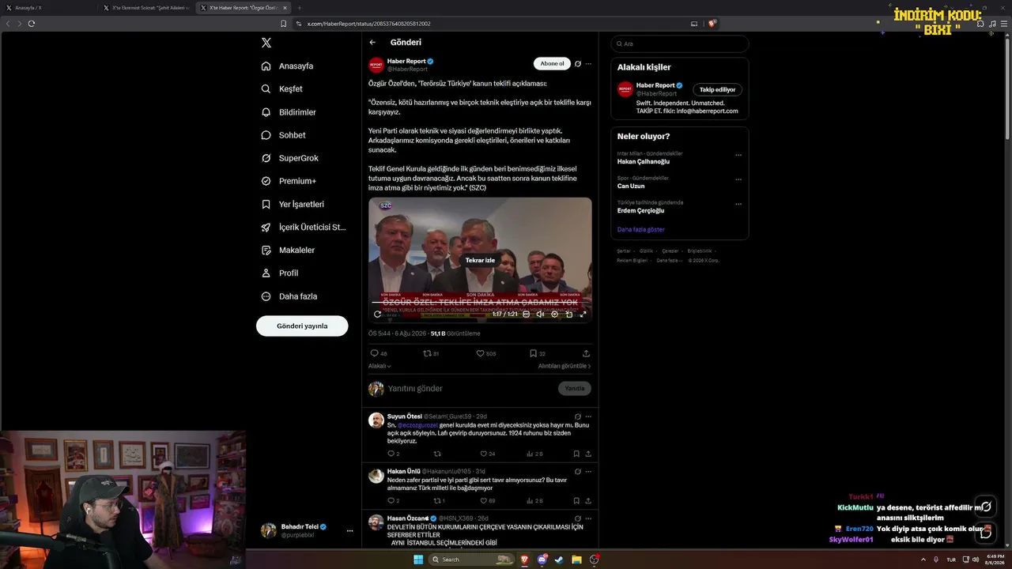Viewport: 1012px width, 569px height.
Task: Click Daha fazla göster in trends
Action: pyautogui.click(x=641, y=229)
